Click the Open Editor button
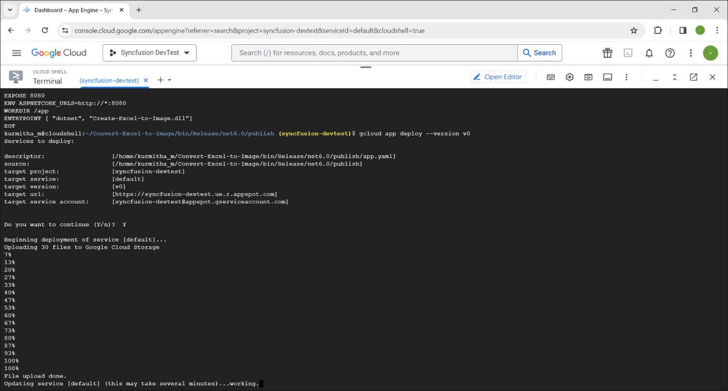Viewport: 728px width, 391px height. click(498, 77)
